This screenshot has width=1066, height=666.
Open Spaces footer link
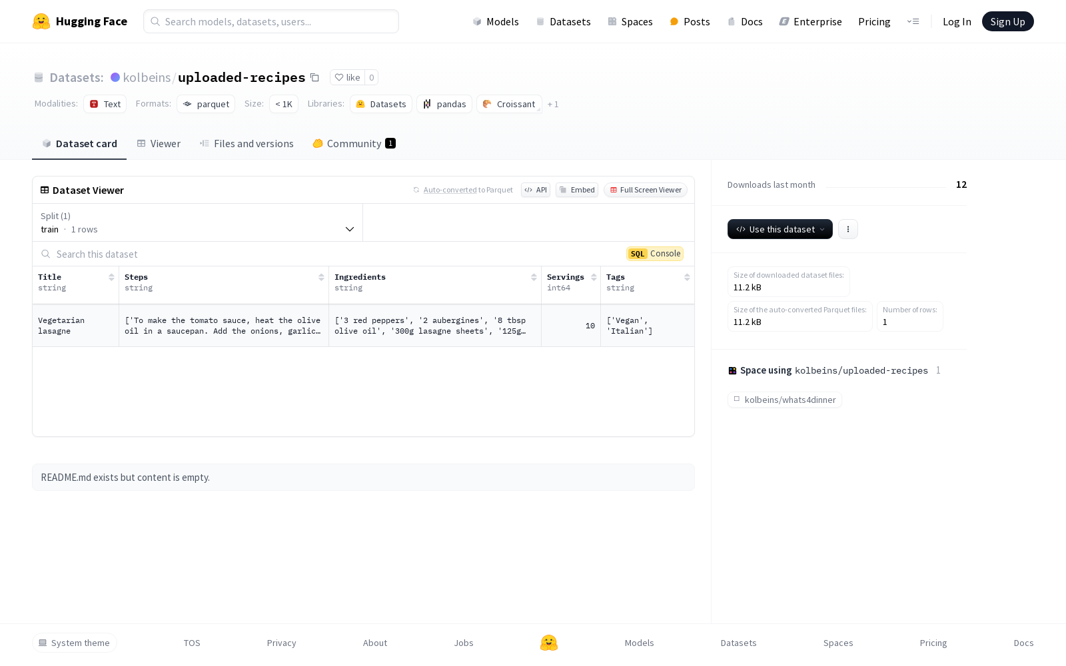(x=838, y=643)
